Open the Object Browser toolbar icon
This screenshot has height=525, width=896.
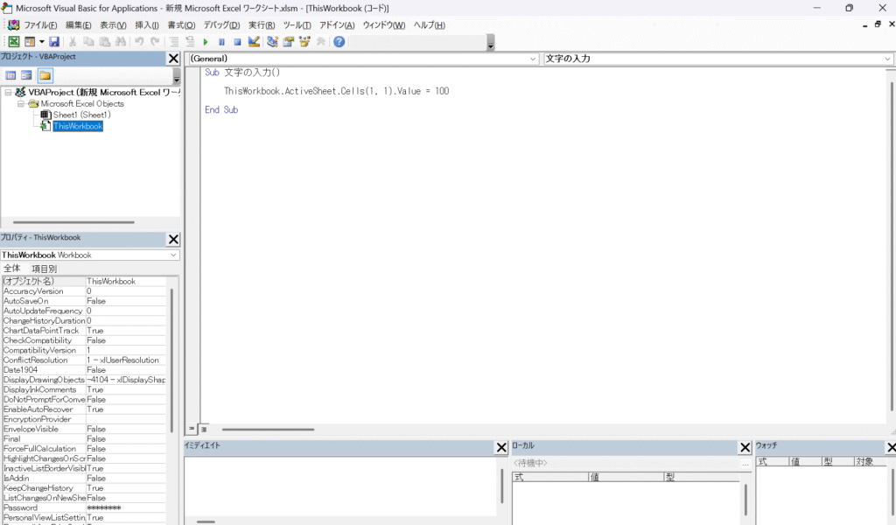304,42
